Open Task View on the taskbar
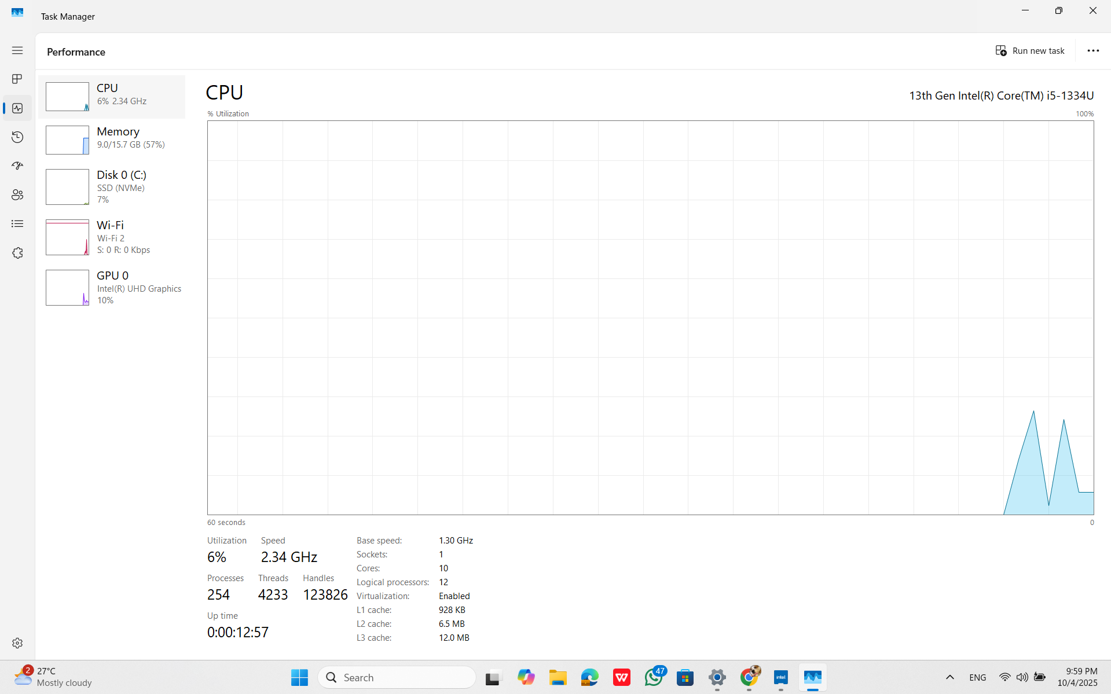Viewport: 1111px width, 694px height. click(x=493, y=677)
